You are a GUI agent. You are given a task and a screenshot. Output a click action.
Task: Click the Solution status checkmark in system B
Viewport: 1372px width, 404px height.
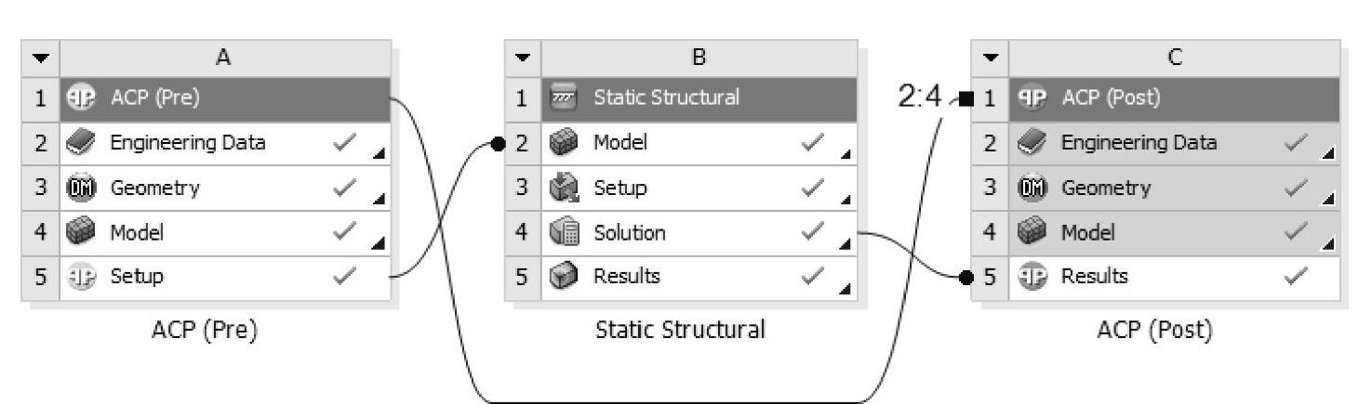click(x=815, y=232)
